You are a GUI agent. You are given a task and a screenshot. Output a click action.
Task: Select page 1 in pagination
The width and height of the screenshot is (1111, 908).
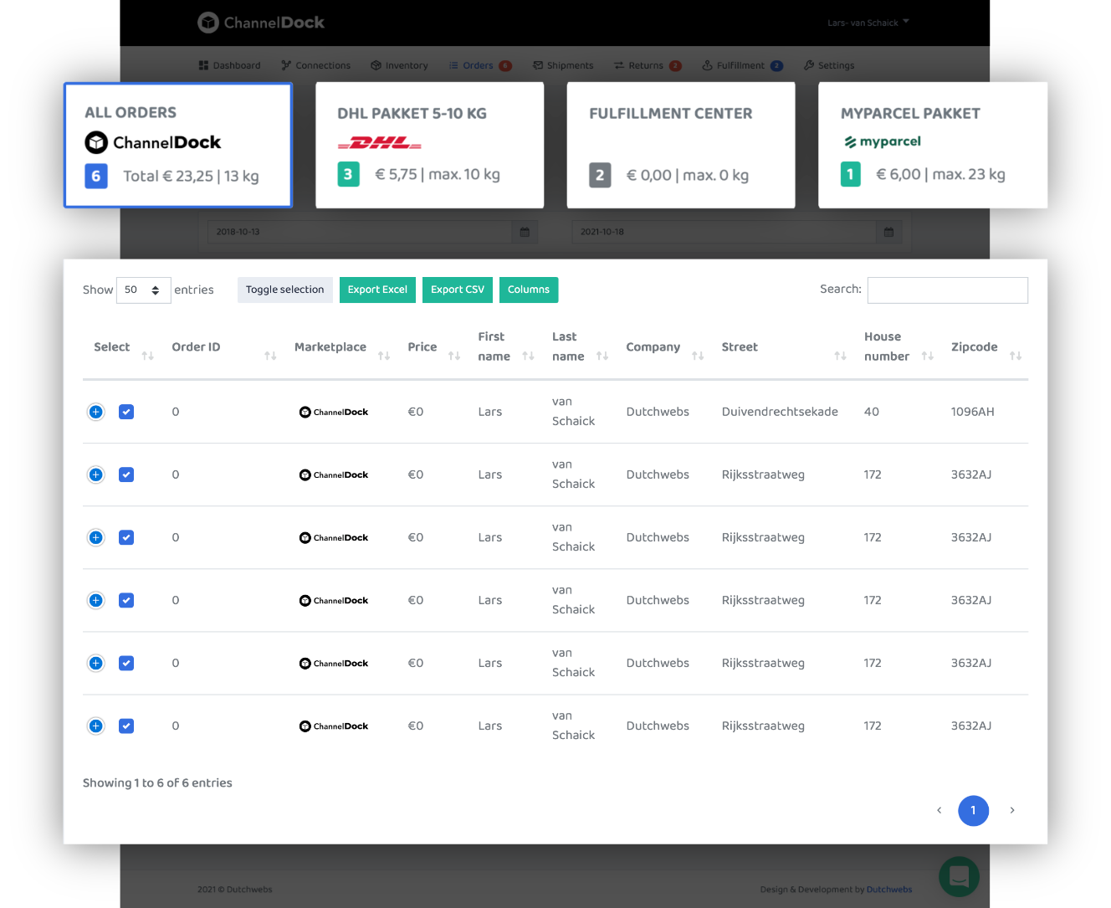[x=973, y=810]
